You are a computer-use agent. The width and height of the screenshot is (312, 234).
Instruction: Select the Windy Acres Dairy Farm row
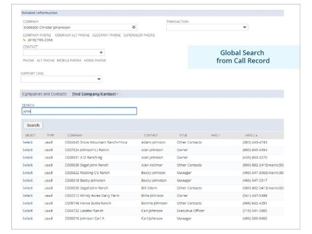tap(28, 196)
